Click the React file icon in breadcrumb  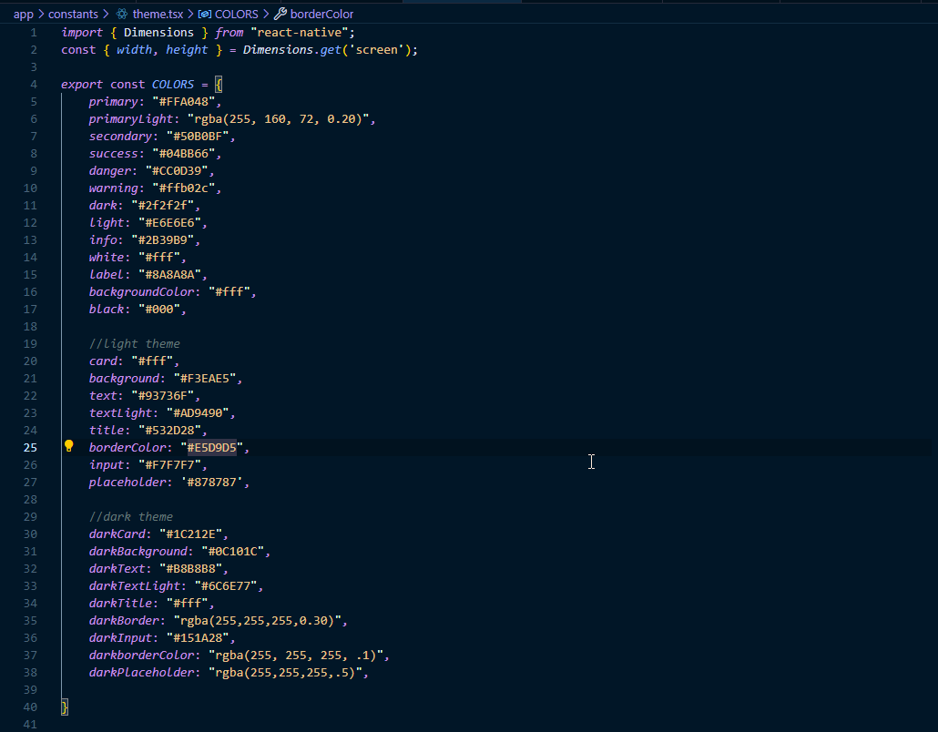point(123,14)
